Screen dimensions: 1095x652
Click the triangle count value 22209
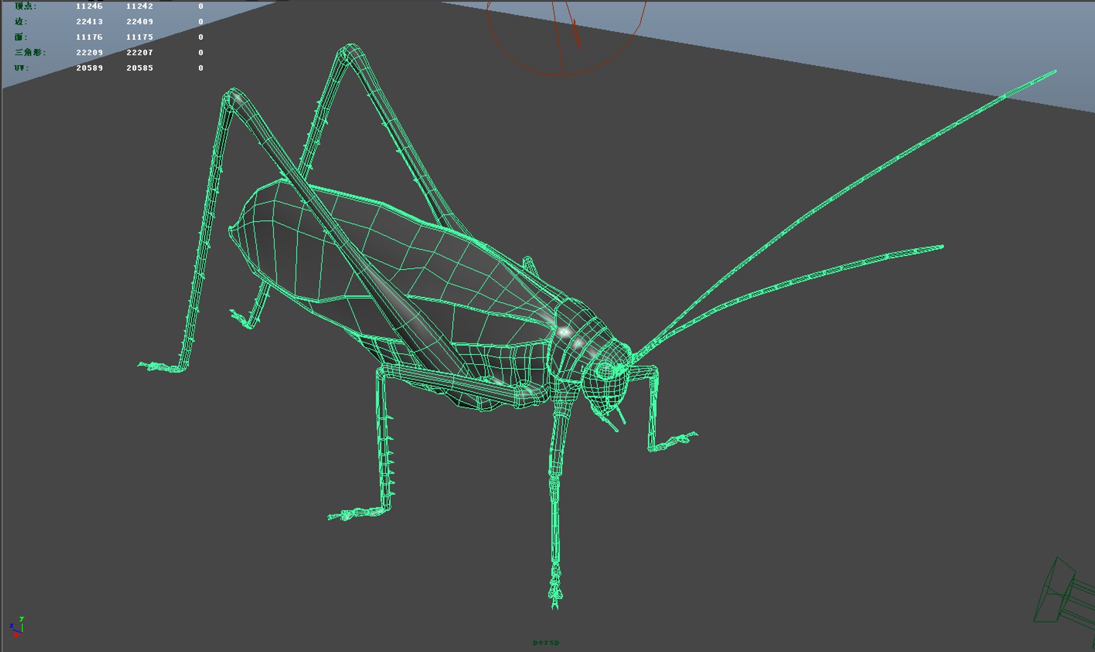coord(89,53)
